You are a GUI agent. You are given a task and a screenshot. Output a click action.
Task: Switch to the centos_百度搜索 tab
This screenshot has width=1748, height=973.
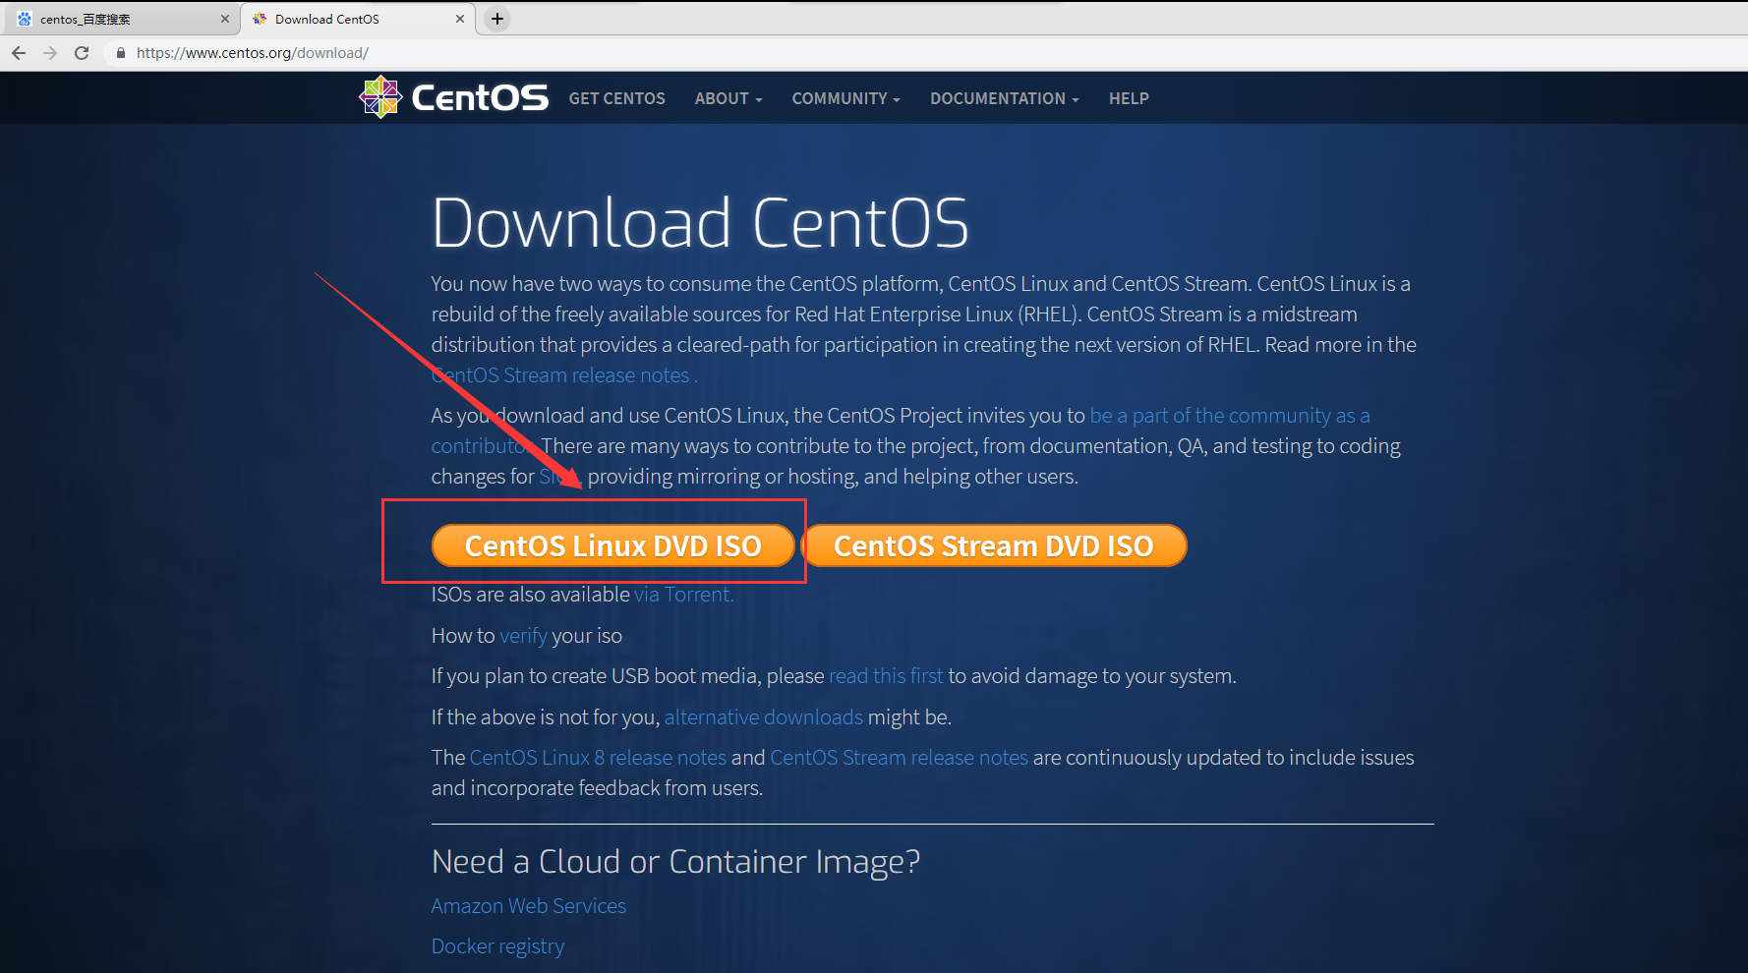pos(121,19)
